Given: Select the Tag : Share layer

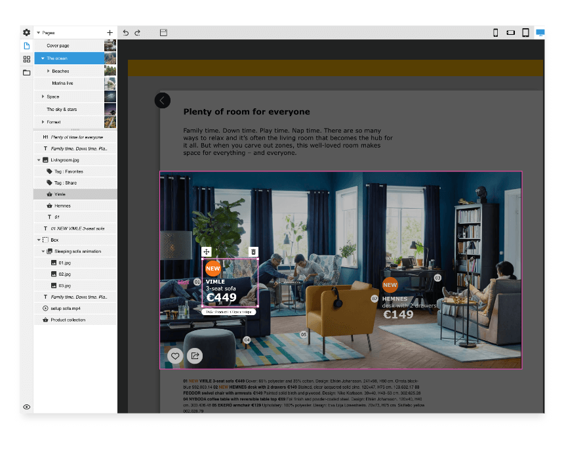Looking at the screenshot, I should (x=75, y=183).
